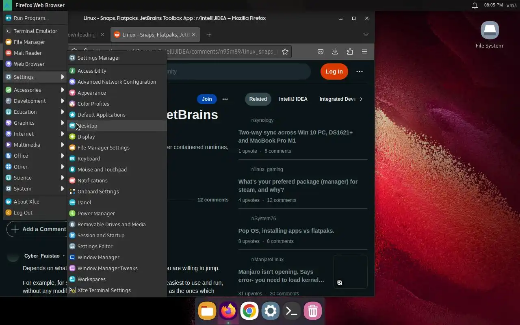Expand the Office submenu
520x325 pixels.
[x=35, y=156]
